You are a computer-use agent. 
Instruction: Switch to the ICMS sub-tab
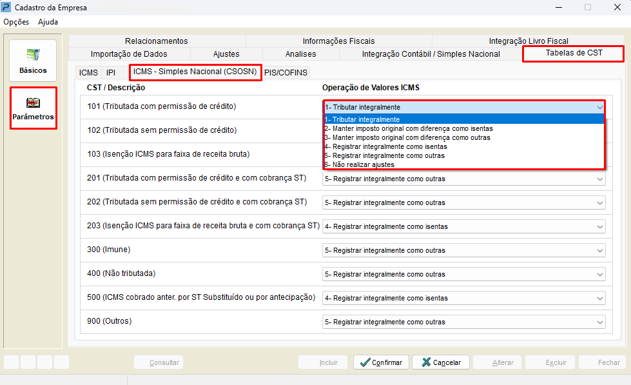click(88, 72)
